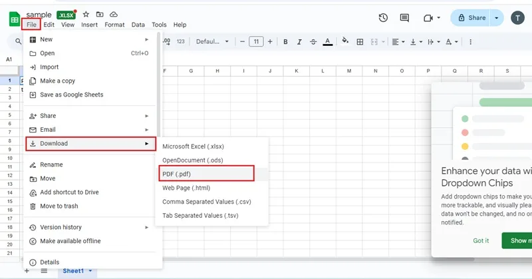Open the borders icon in toolbar
The width and height of the screenshot is (532, 279).
pyautogui.click(x=360, y=42)
